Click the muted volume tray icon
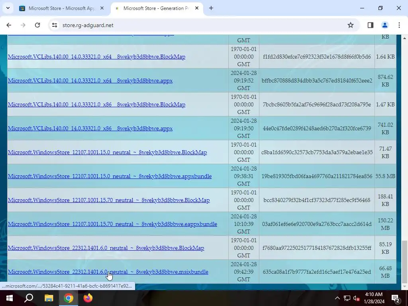408x306 pixels. [x=356, y=298]
